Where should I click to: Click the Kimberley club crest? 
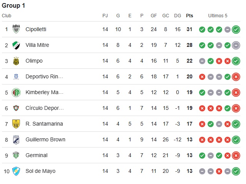(16, 92)
